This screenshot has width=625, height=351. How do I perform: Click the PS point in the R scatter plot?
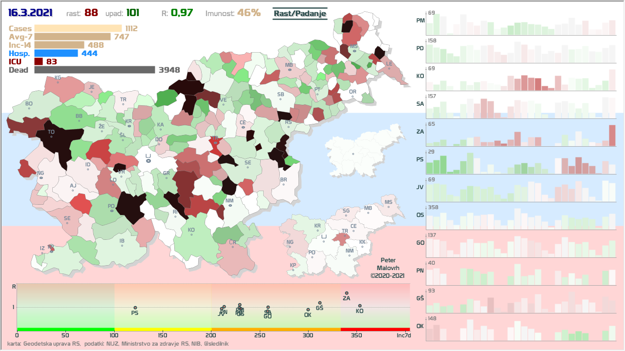click(x=135, y=308)
